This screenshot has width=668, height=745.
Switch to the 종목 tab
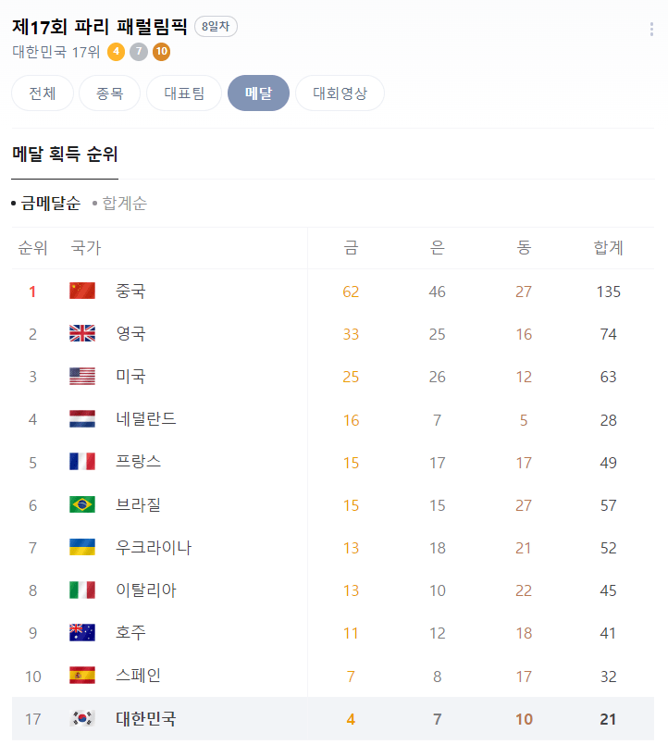point(108,93)
